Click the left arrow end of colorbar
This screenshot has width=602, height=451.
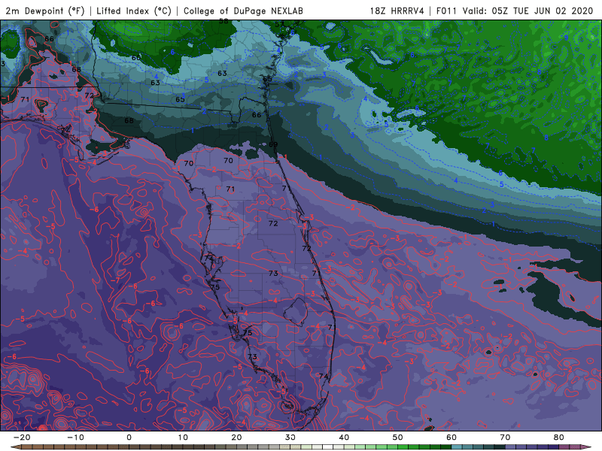point(15,447)
